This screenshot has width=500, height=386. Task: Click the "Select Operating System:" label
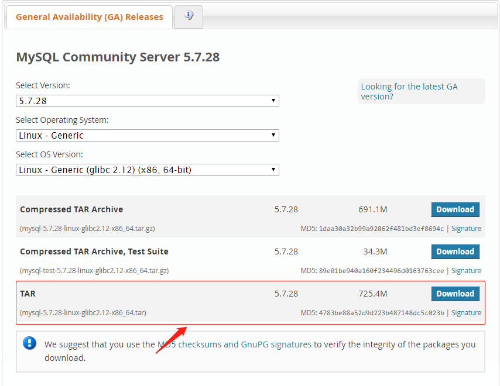pyautogui.click(x=62, y=120)
